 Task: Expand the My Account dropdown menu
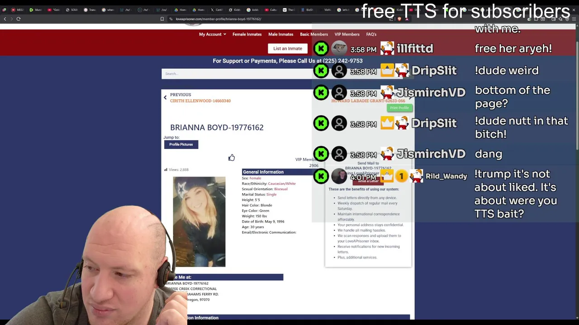[x=212, y=34]
